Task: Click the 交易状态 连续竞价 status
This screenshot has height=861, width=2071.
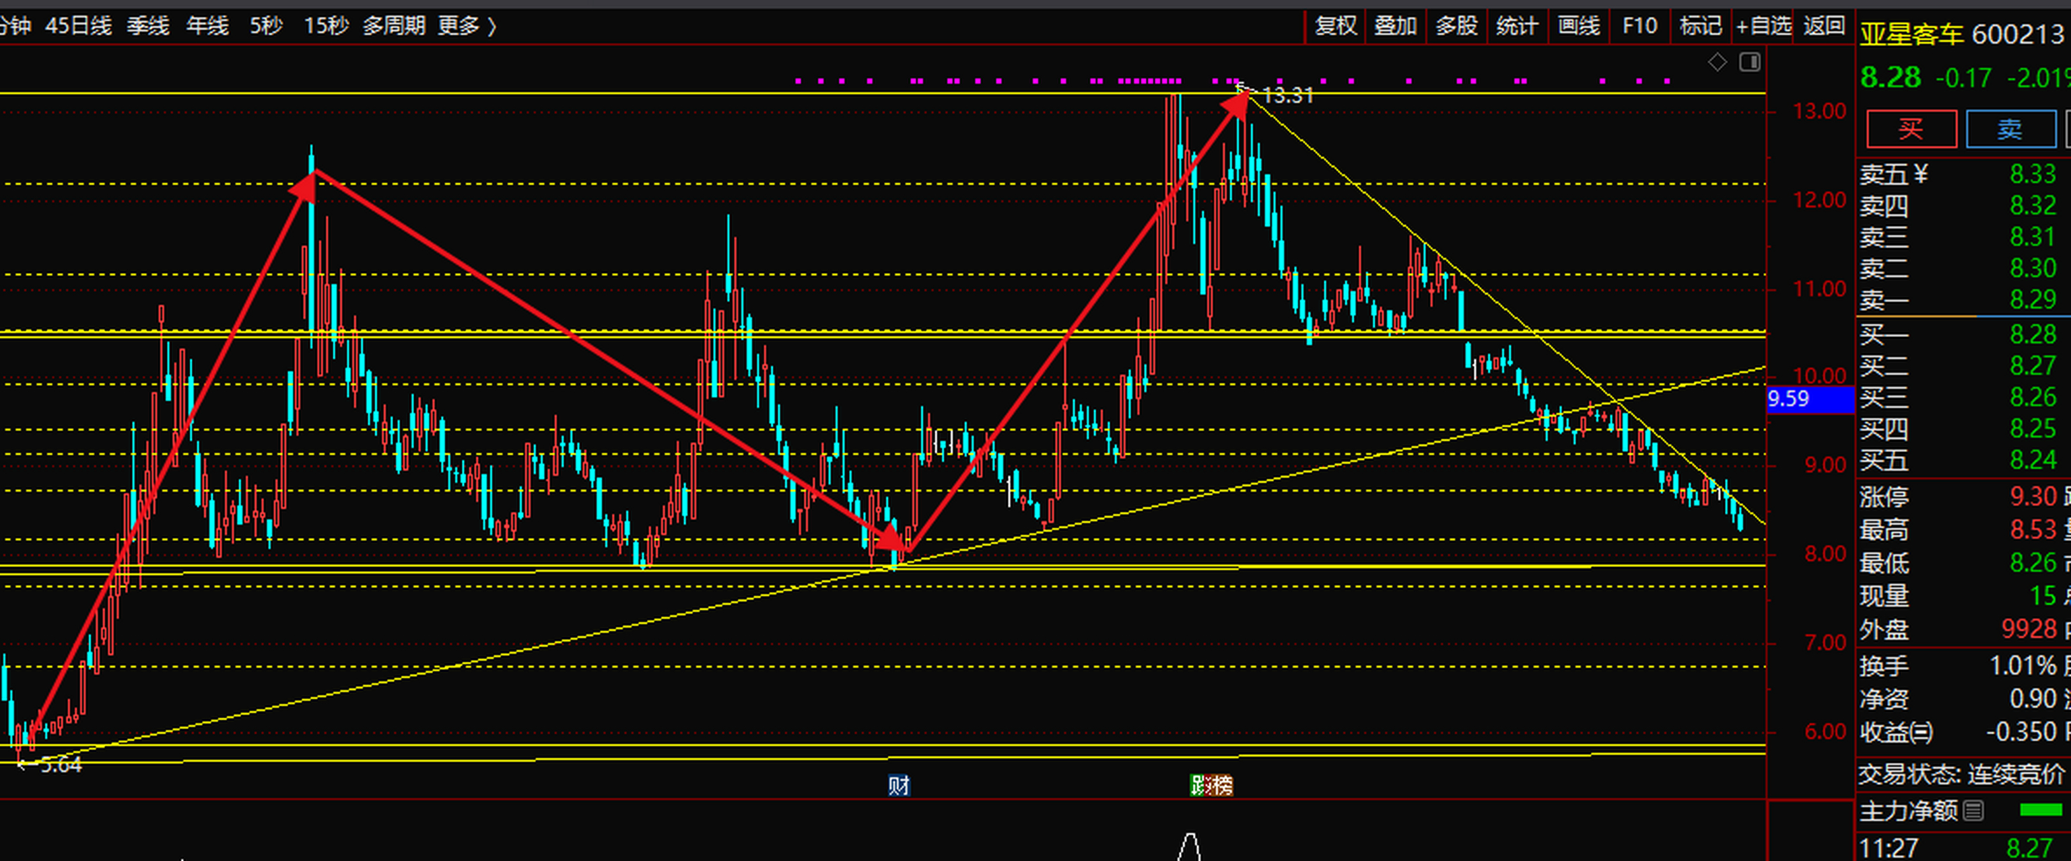Action: pos(1961,774)
